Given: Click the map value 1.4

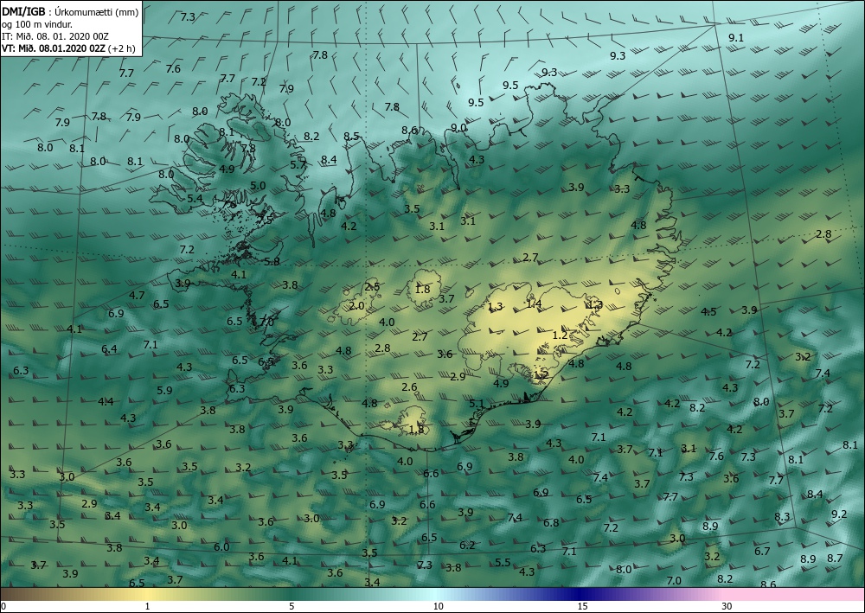Looking at the screenshot, I should click(x=534, y=303).
